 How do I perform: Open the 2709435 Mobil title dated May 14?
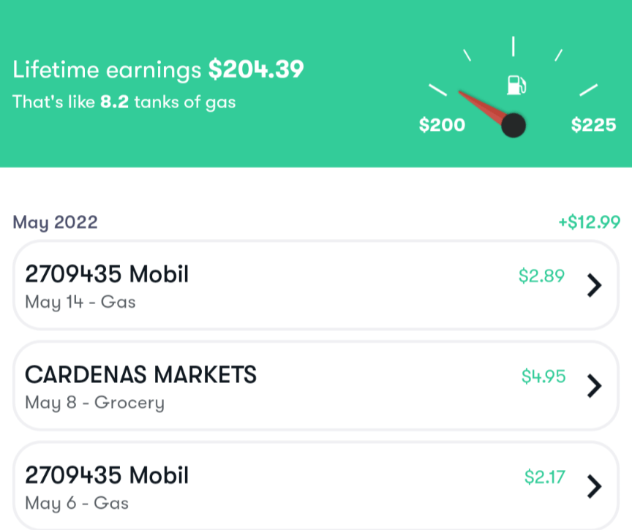click(x=107, y=274)
